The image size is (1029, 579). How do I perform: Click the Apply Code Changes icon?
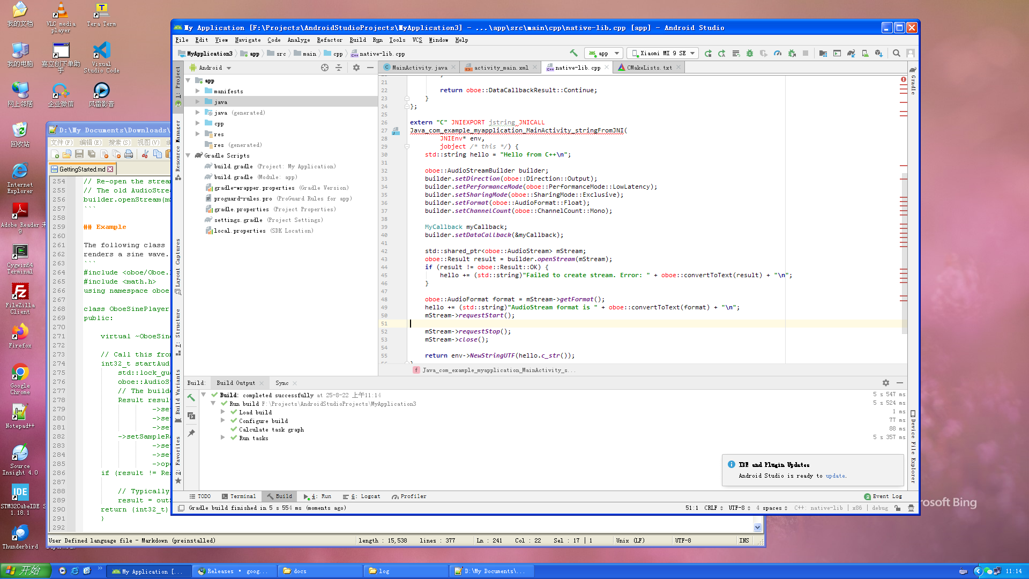pyautogui.click(x=736, y=53)
